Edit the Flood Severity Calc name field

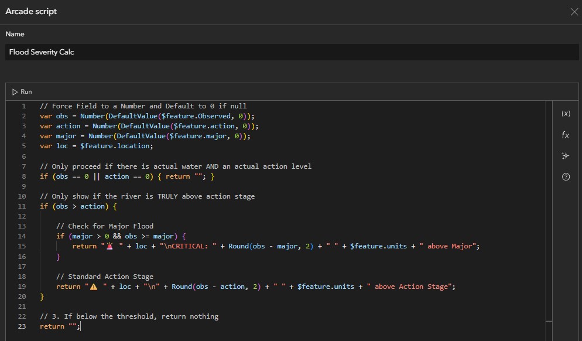click(x=292, y=52)
